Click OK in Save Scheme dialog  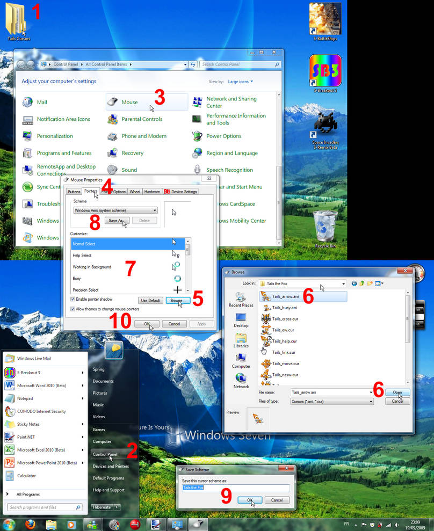(x=250, y=500)
